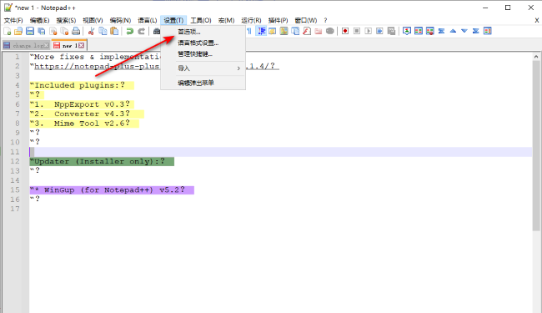Close the change.log tab
Viewport: 542px width, 313px height.
point(47,45)
